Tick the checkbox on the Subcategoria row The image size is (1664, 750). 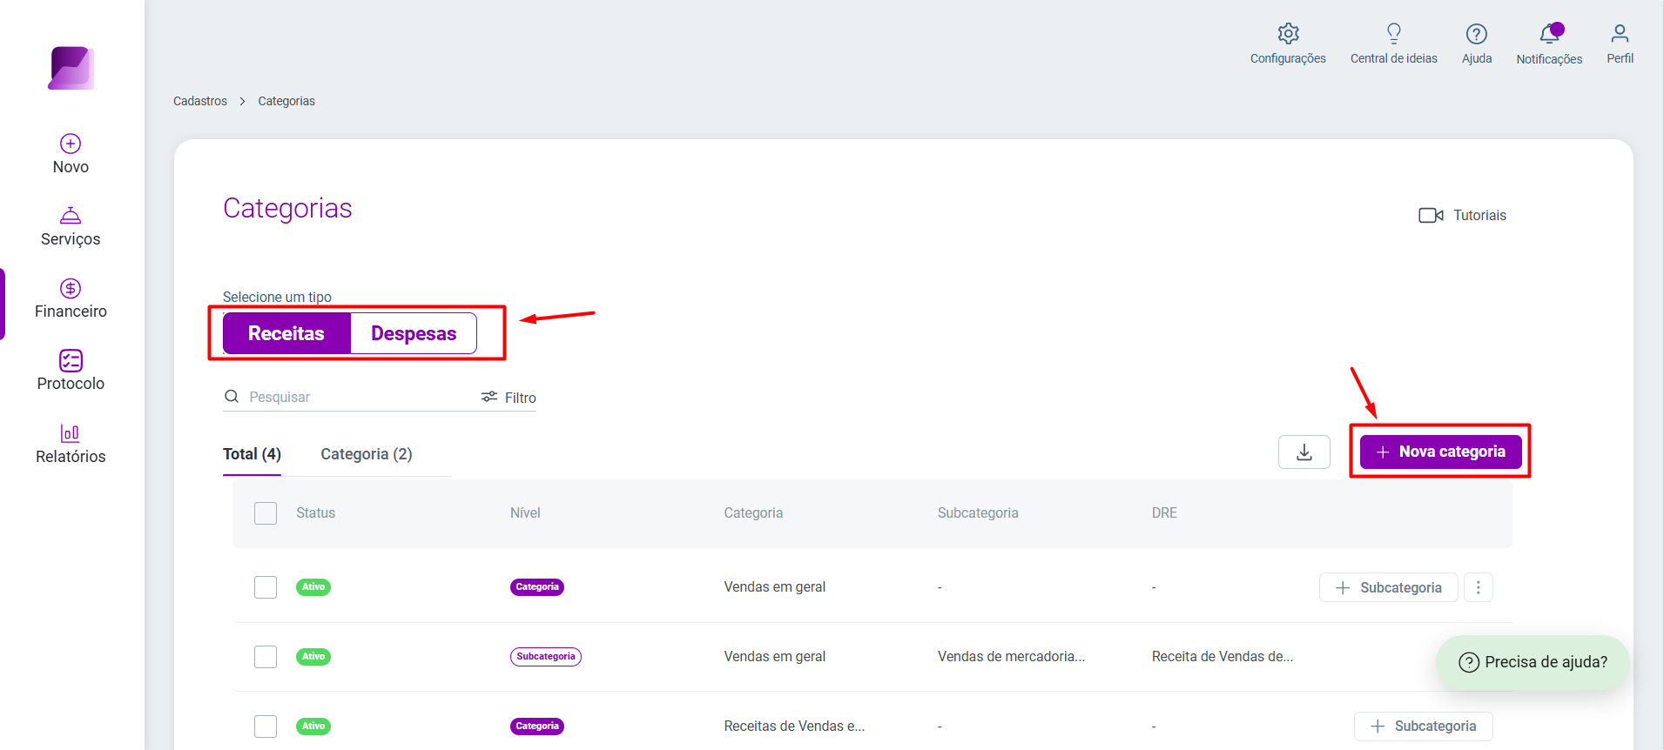(x=266, y=657)
